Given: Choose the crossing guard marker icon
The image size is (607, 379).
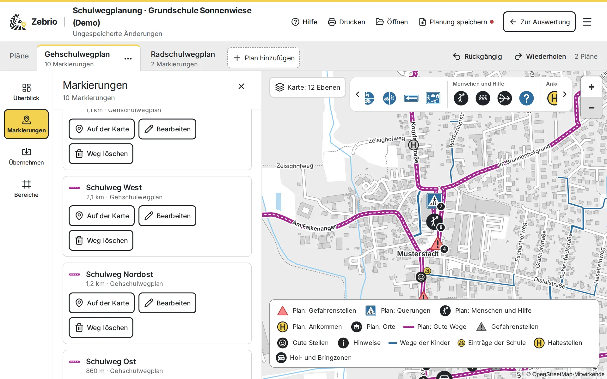Looking at the screenshot, I should point(461,98).
